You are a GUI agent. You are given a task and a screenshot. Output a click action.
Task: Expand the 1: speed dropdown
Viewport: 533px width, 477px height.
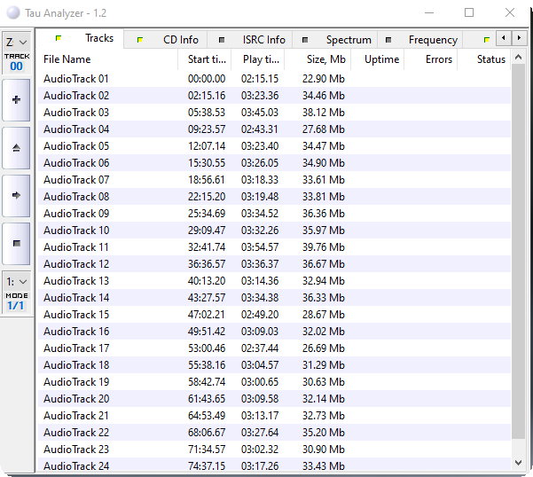(16, 280)
